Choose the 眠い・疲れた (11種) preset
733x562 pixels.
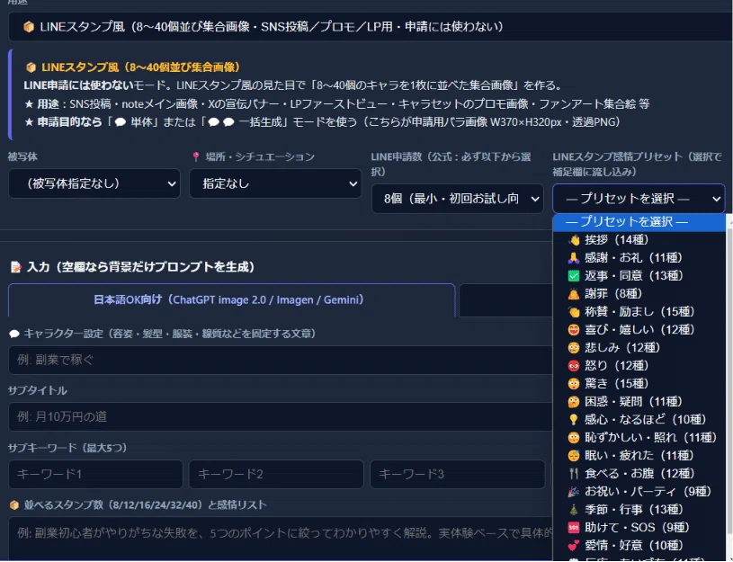tap(639, 456)
